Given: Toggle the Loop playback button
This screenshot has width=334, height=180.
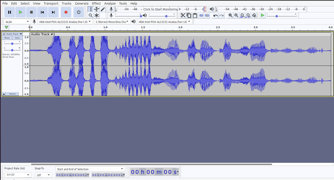Looking at the screenshot, I should point(78,12).
